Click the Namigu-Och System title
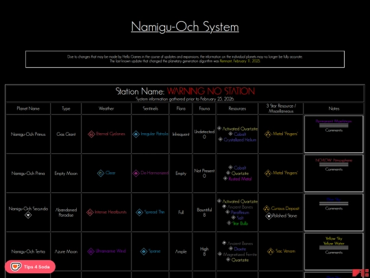This screenshot has height=278, width=370. coord(185,27)
